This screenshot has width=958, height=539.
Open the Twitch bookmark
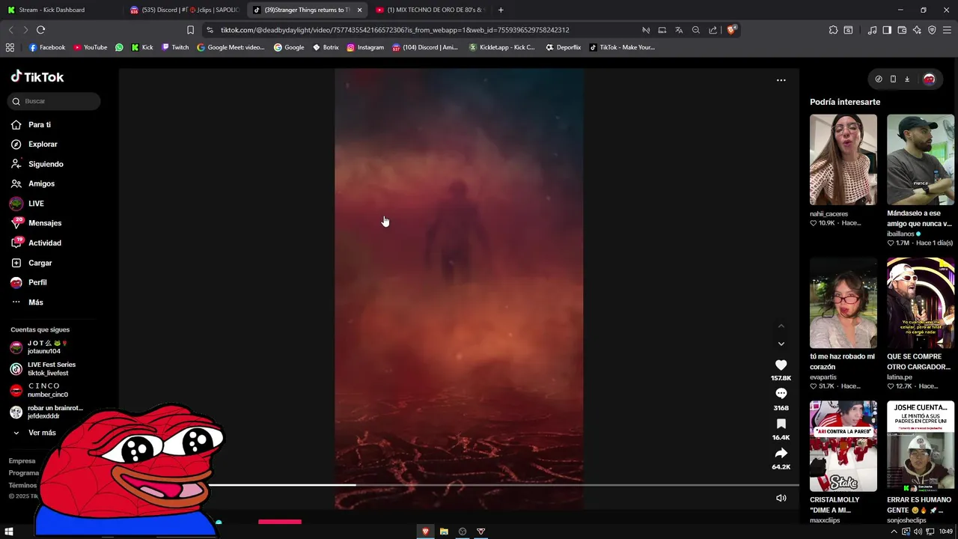coord(174,47)
